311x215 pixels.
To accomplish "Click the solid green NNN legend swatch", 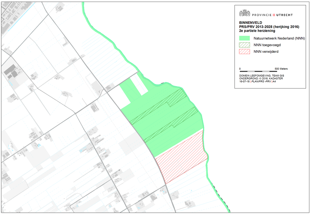I will point(244,38).
